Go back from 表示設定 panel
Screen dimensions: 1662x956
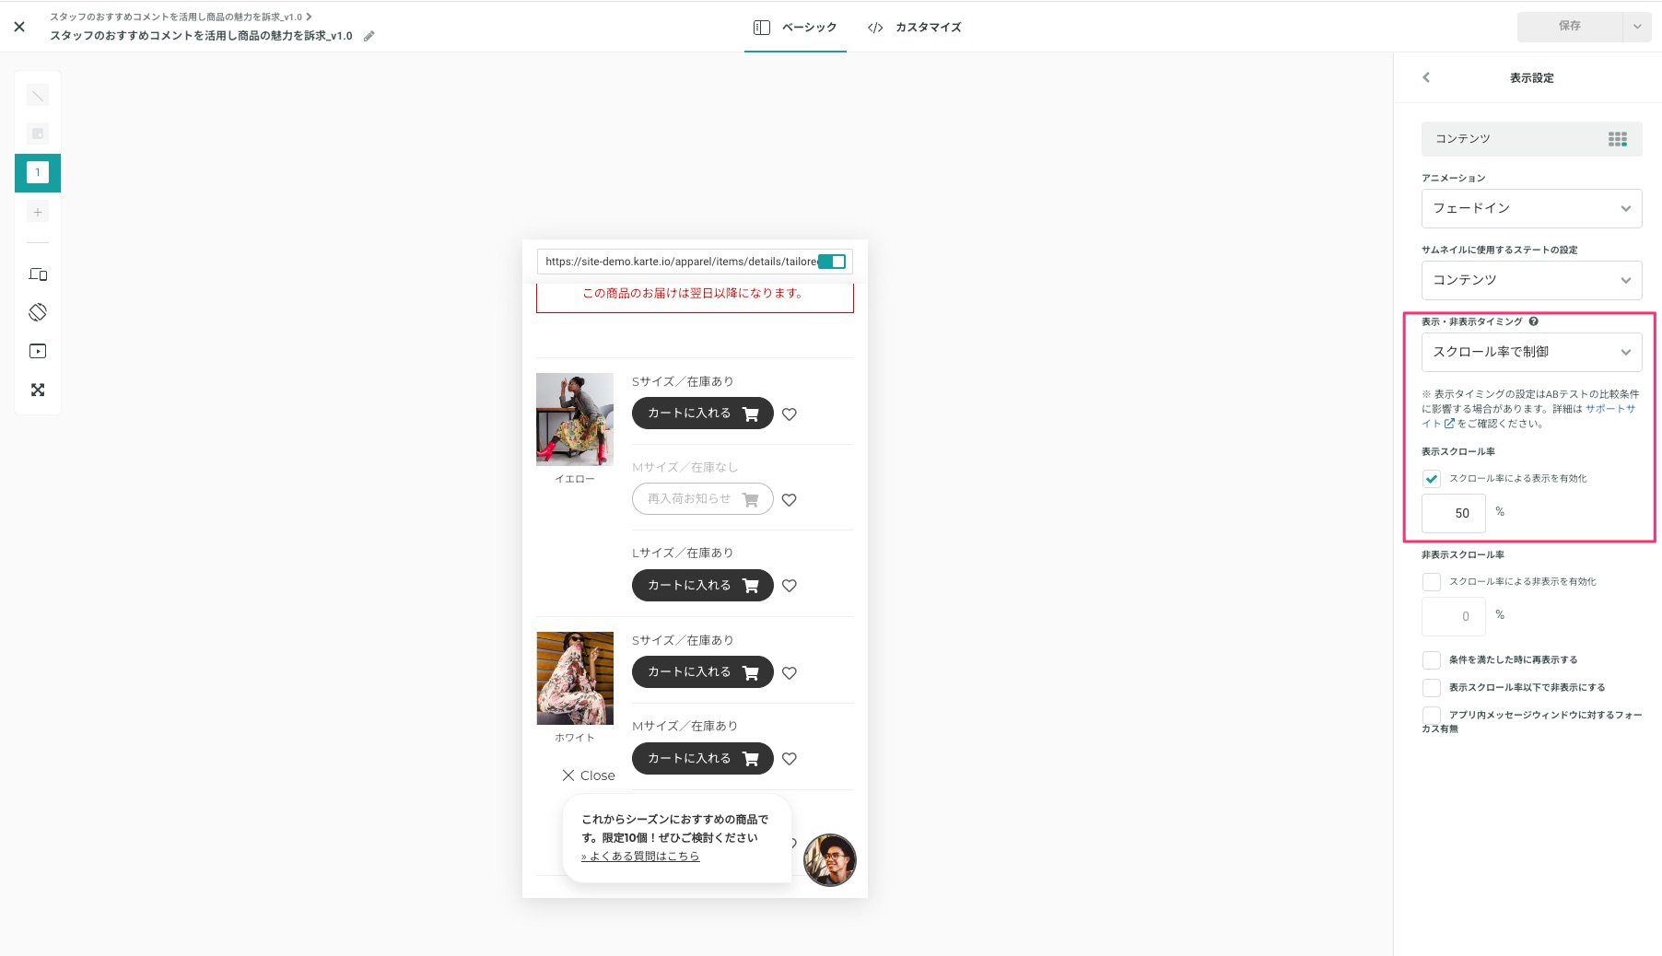pyautogui.click(x=1426, y=77)
